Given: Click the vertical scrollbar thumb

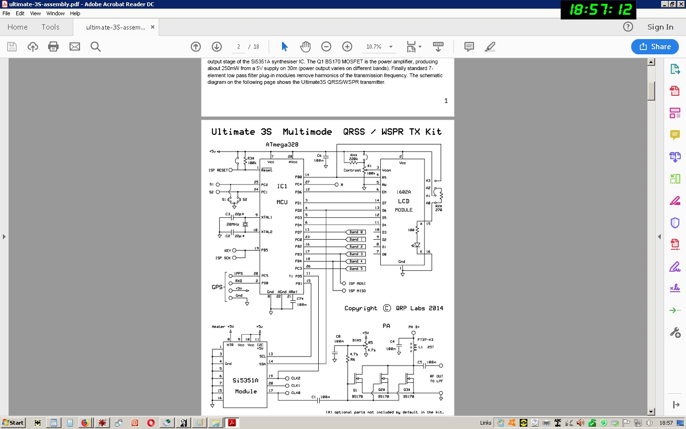Looking at the screenshot, I should point(651,91).
